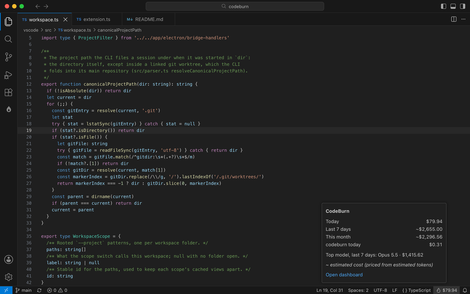Toggle the secondary side bar layout

[463, 6]
